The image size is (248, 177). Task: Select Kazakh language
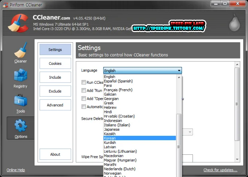tap(140, 134)
